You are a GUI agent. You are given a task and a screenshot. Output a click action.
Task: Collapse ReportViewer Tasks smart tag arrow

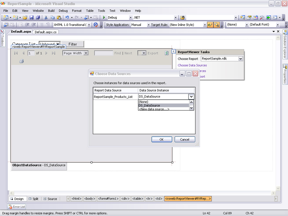point(174,51)
